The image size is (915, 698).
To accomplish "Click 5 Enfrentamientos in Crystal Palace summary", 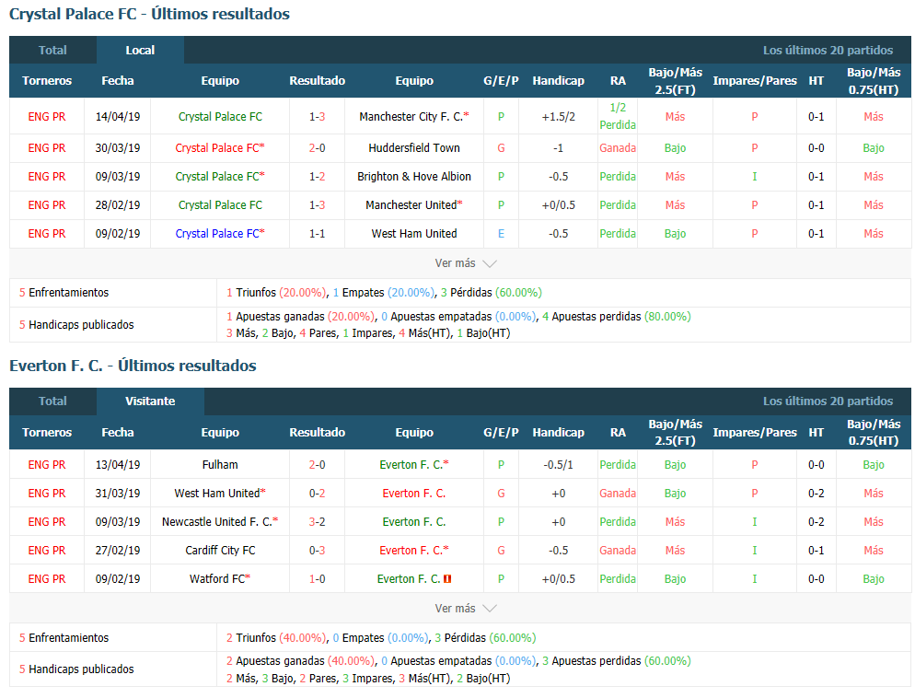I will [x=64, y=293].
